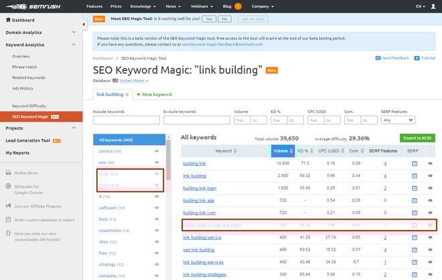Image resolution: width=442 pixels, height=280 pixels.
Task: Toggle eye for the software group
Action: point(157,208)
